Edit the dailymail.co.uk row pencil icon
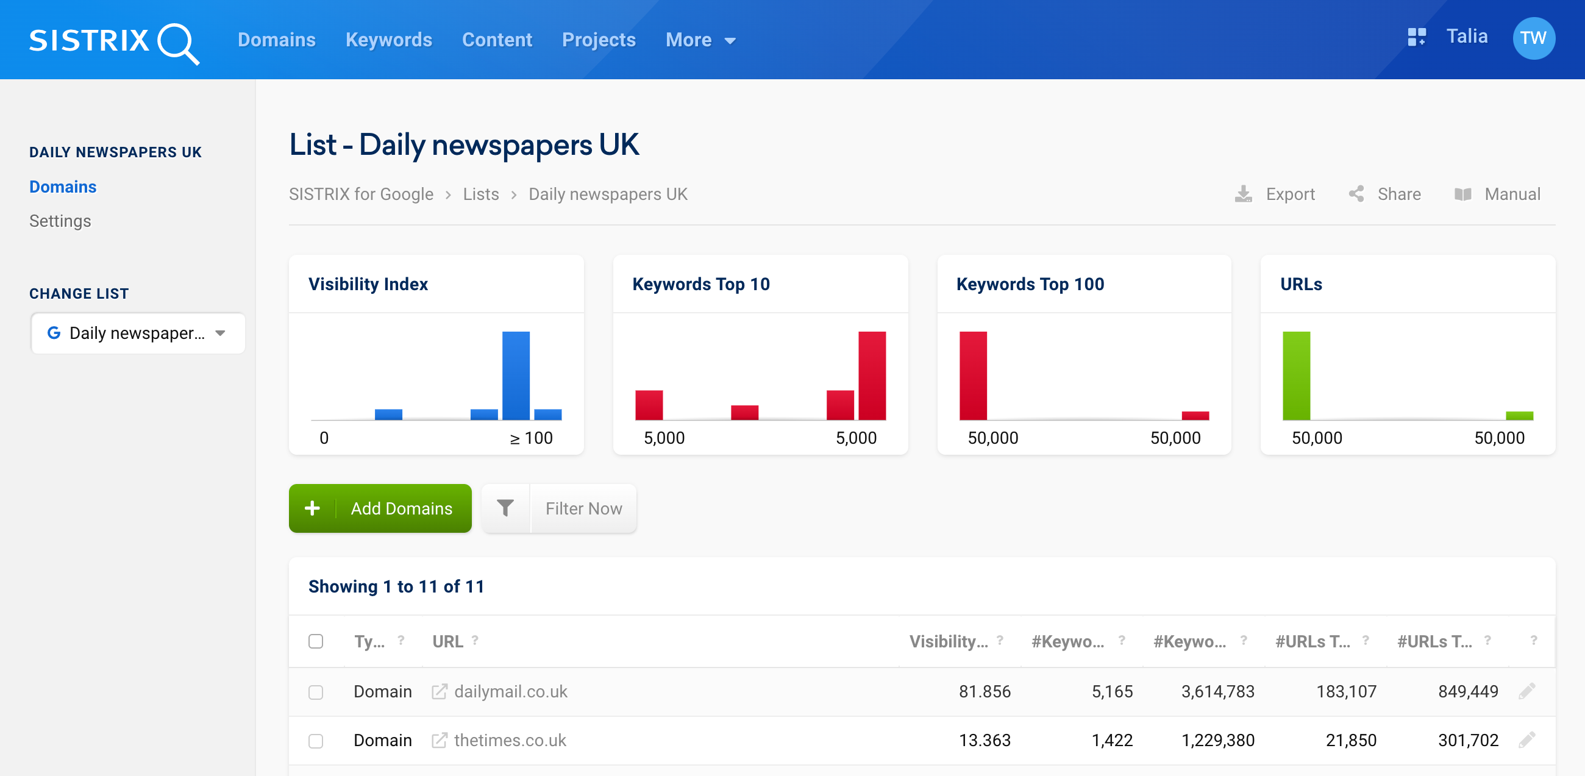This screenshot has height=776, width=1585. [1527, 692]
